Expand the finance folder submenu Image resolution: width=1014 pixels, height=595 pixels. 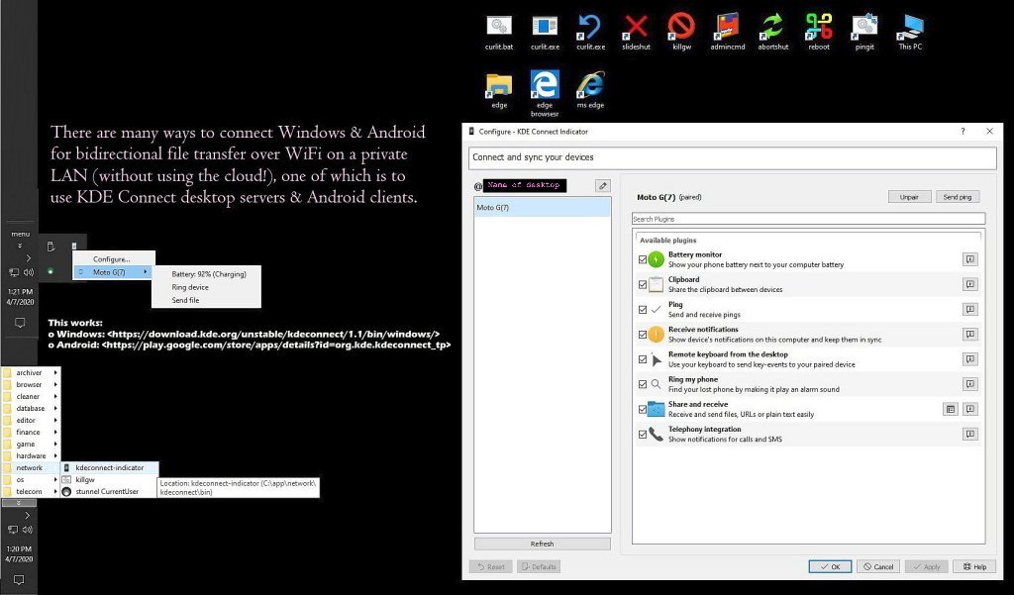31,432
